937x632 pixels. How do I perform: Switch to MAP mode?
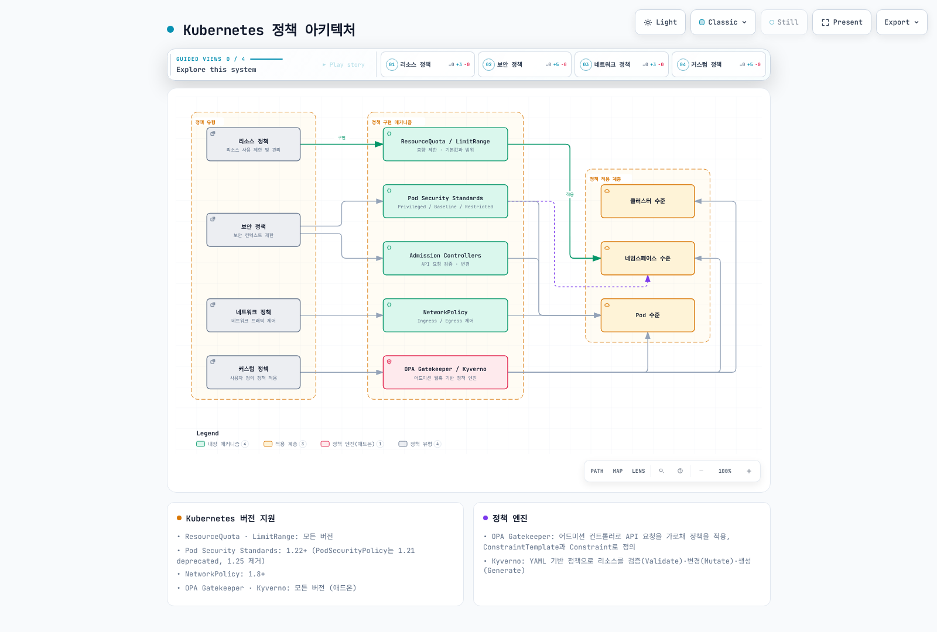tap(618, 471)
